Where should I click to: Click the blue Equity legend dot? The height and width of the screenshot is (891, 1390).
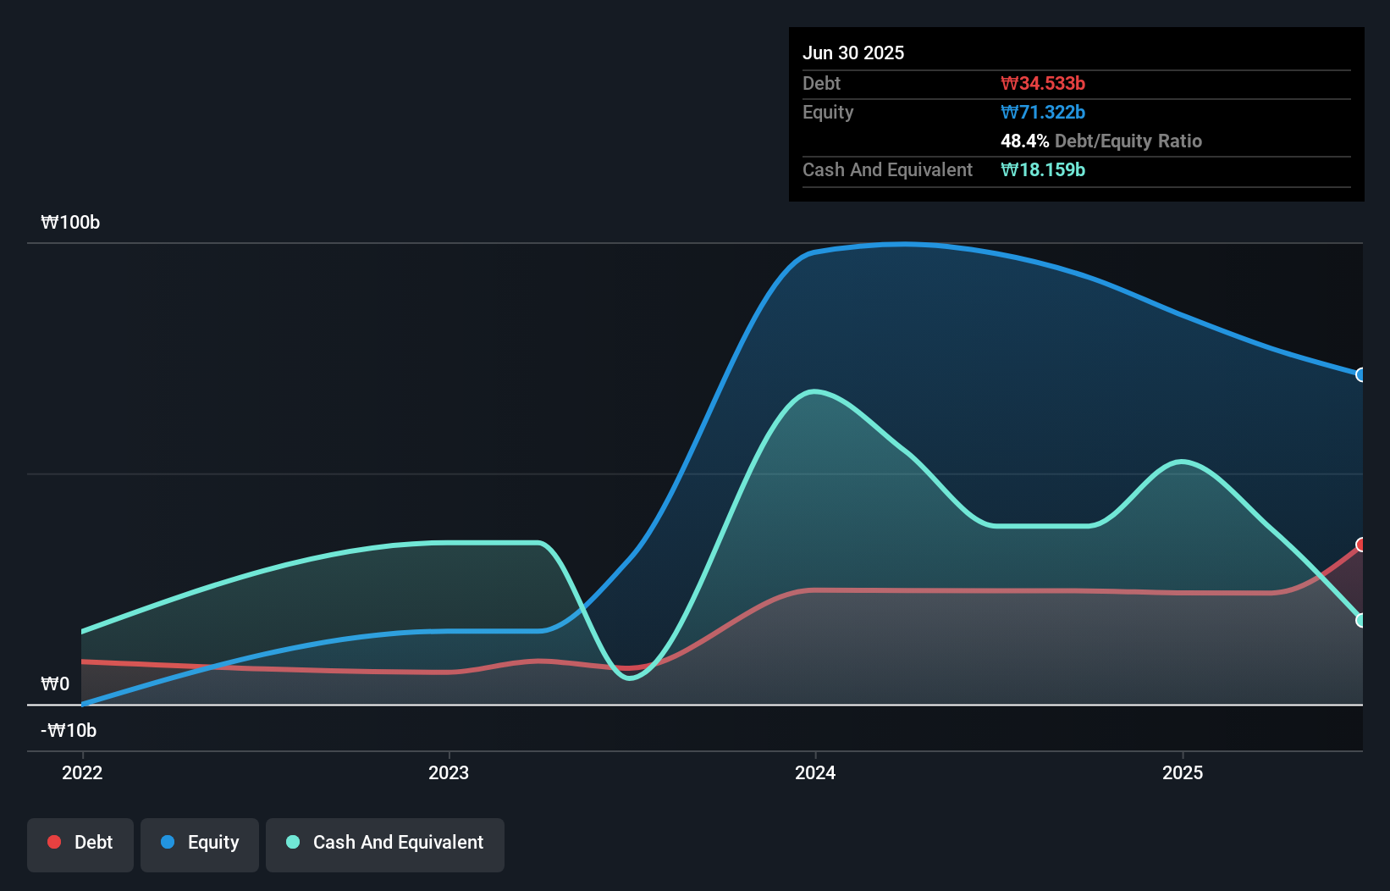167,841
